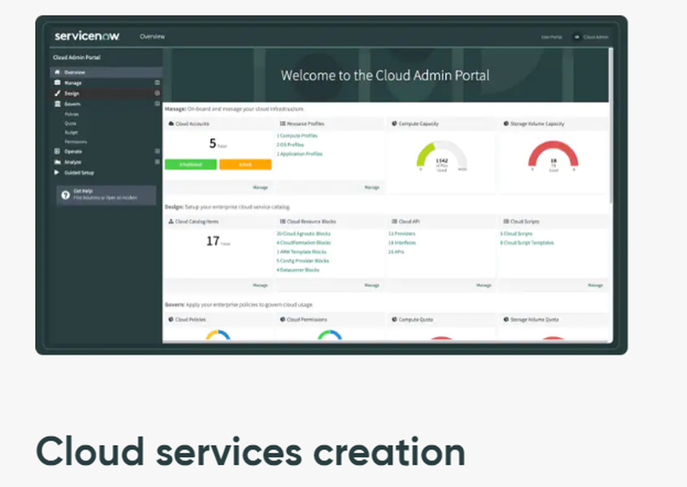Click the green published accounts button
Viewport: 687px width, 487px height.
click(190, 164)
